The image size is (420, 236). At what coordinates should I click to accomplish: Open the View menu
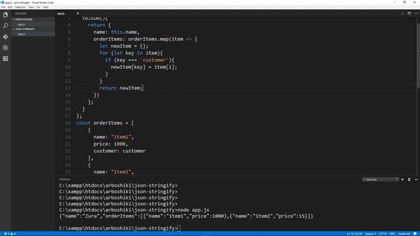coord(31,7)
